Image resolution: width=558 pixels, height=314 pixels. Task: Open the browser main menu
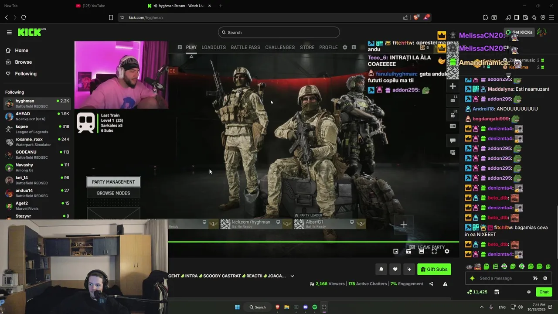pos(551,17)
